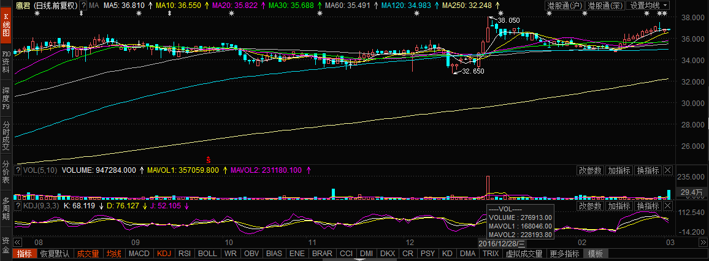Click the red S signal marker
The width and height of the screenshot is (709, 261).
point(209,159)
